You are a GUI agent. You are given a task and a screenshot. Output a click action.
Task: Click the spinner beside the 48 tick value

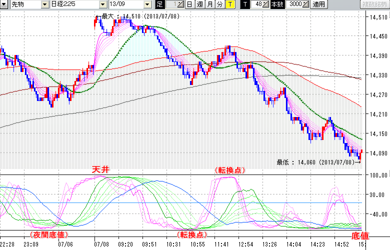(x=265, y=4)
